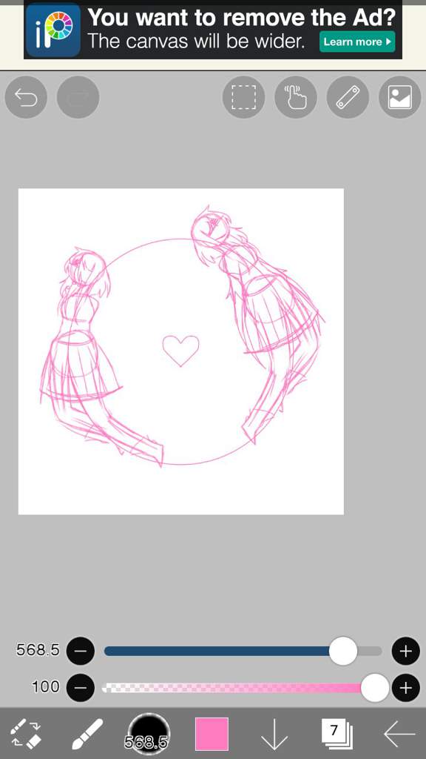Switch between brush and eraser
426x759 pixels.
[x=26, y=733]
